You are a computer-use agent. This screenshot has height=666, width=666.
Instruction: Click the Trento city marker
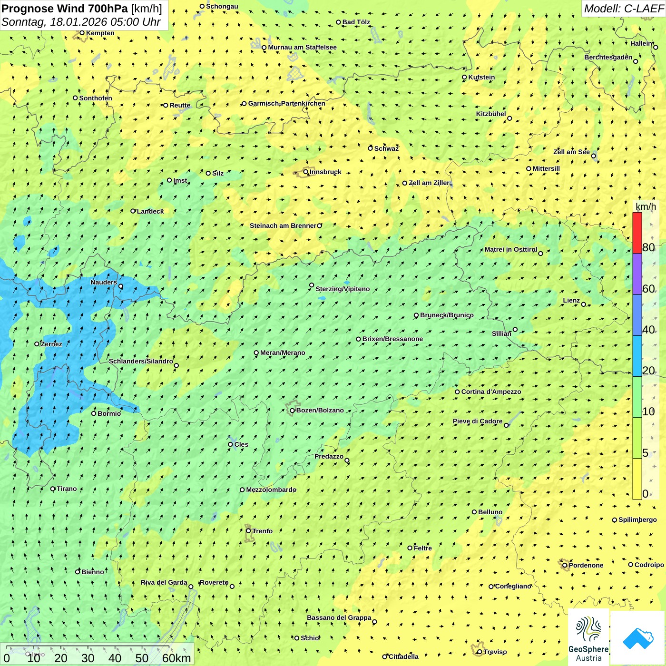point(248,531)
